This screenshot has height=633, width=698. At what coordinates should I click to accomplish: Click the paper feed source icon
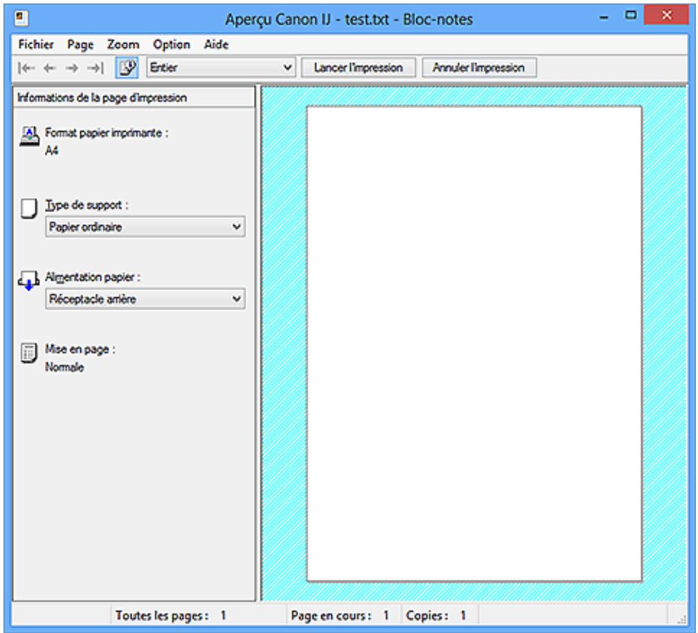pos(30,280)
